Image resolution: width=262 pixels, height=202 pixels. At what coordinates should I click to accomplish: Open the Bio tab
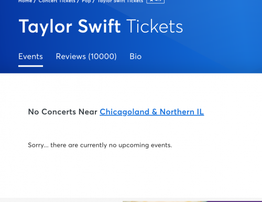point(136,57)
